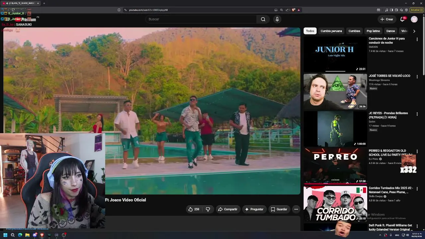Select the Cumbias filter chip

[354, 31]
